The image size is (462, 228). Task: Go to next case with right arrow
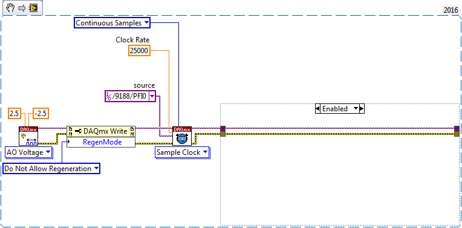coord(362,109)
